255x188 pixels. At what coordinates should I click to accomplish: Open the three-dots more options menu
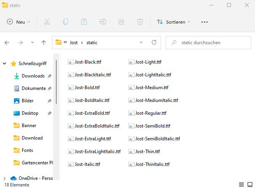pyautogui.click(x=205, y=22)
